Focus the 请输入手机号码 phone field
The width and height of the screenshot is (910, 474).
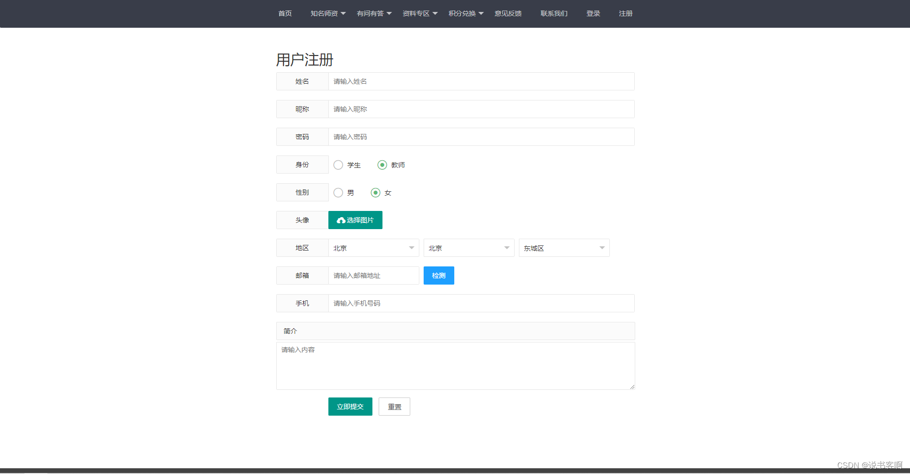[x=482, y=303]
